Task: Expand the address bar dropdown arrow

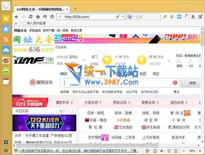Action: tap(123, 17)
